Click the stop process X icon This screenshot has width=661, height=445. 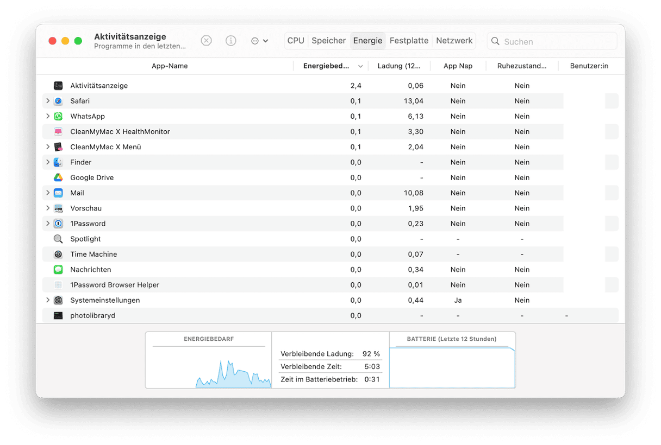[x=206, y=41]
